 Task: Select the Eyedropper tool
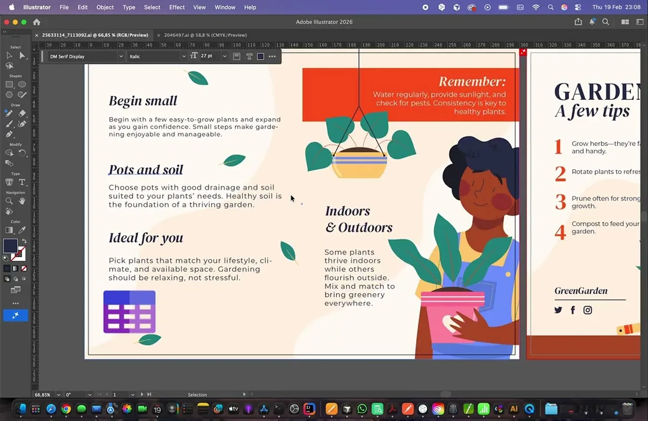click(22, 231)
